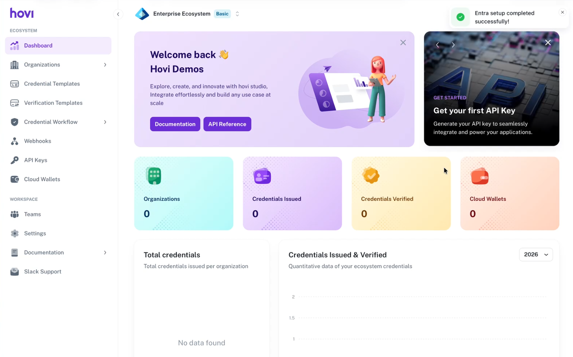The height and width of the screenshot is (357, 573).
Task: Expand the Documentation sidebar submenu
Action: pos(105,253)
